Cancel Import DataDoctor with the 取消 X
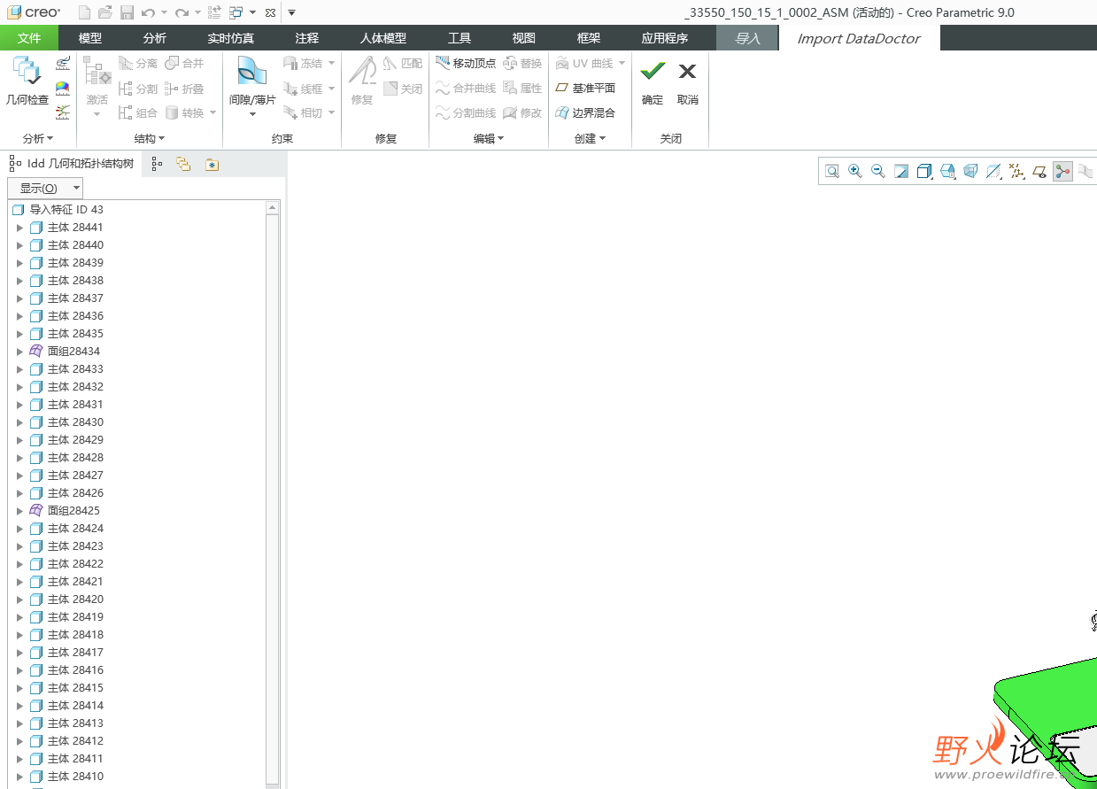The width and height of the screenshot is (1097, 789). tap(688, 81)
